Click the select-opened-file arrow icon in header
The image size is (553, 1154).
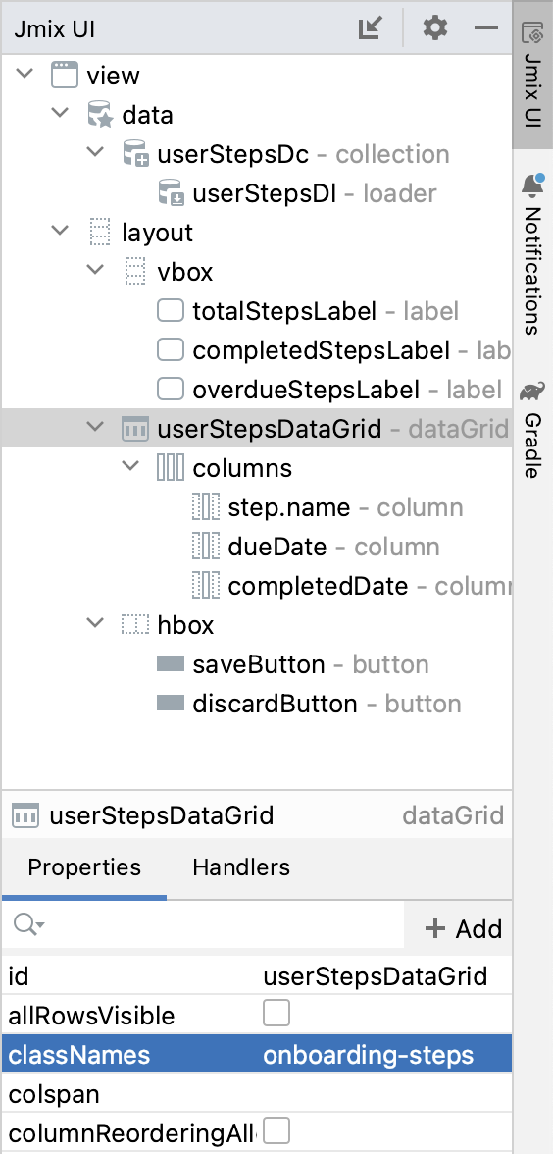pyautogui.click(x=371, y=28)
